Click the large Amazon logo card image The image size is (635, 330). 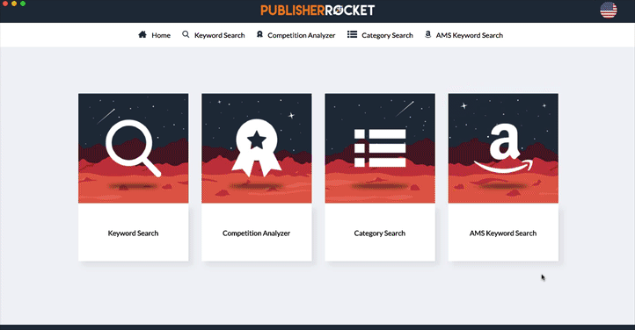[503, 148]
